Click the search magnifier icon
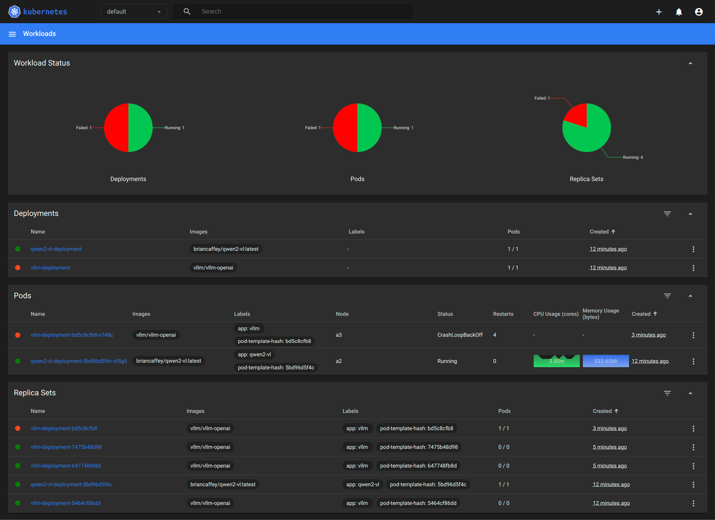 click(187, 12)
